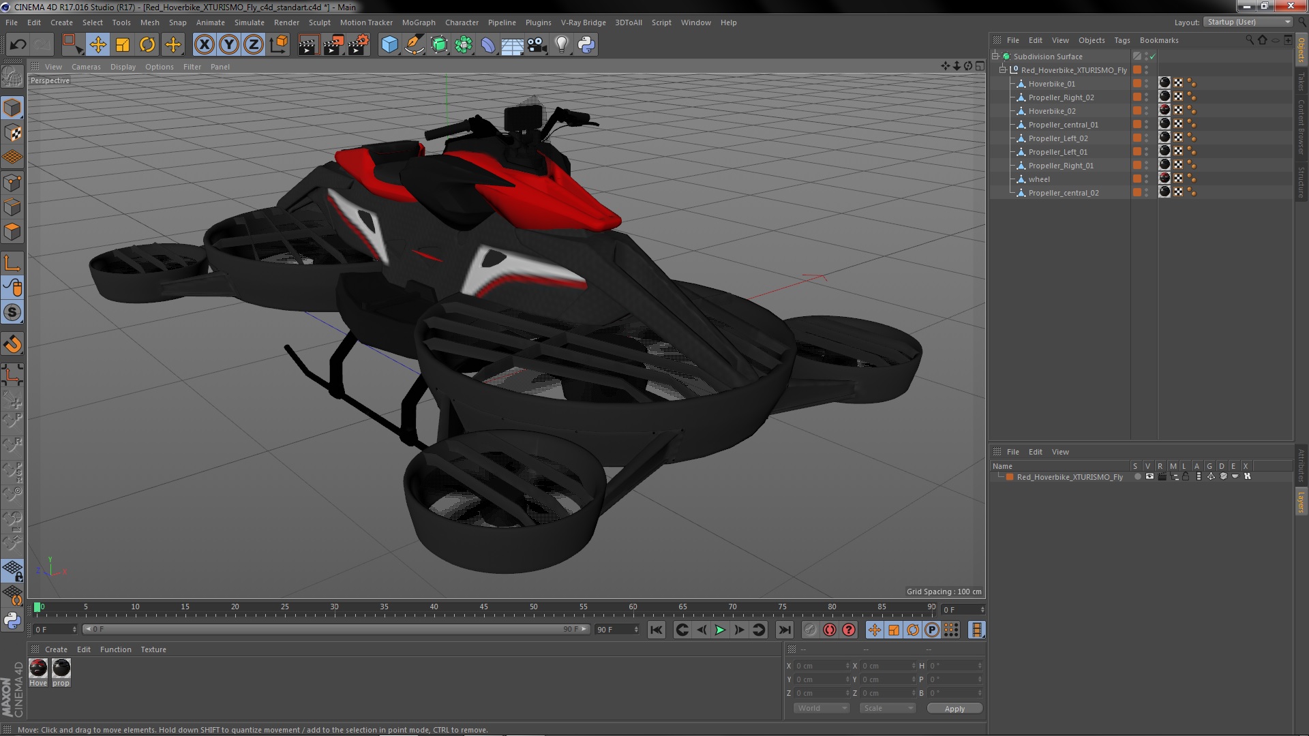1309x736 pixels.
Task: Click the material tag on wheel row
Action: point(1164,179)
